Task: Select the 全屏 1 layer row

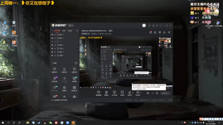Action: point(65,55)
